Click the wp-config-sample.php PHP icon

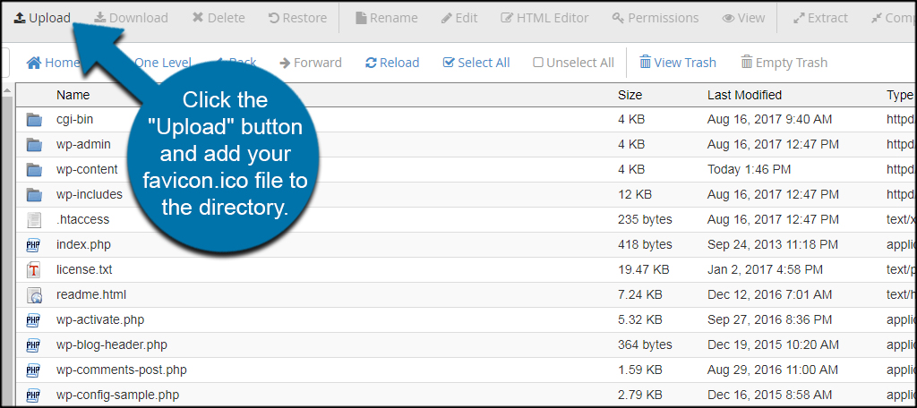[x=33, y=395]
